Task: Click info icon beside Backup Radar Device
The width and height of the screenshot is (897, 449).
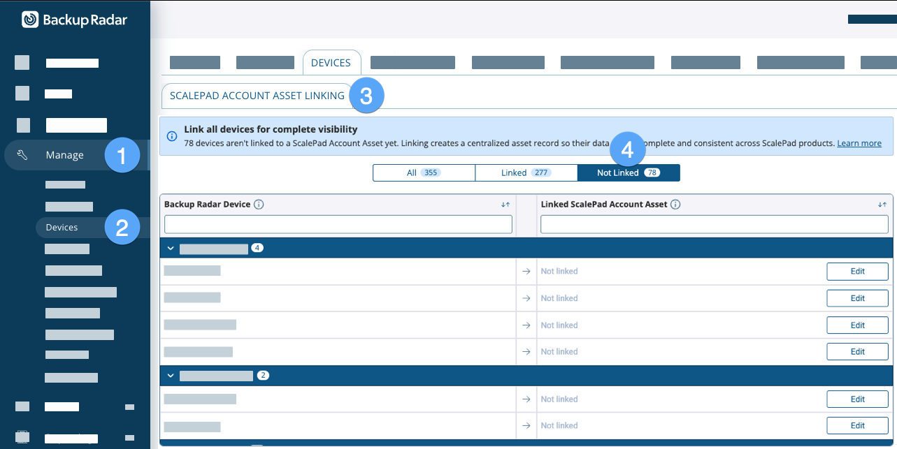Action: [259, 205]
